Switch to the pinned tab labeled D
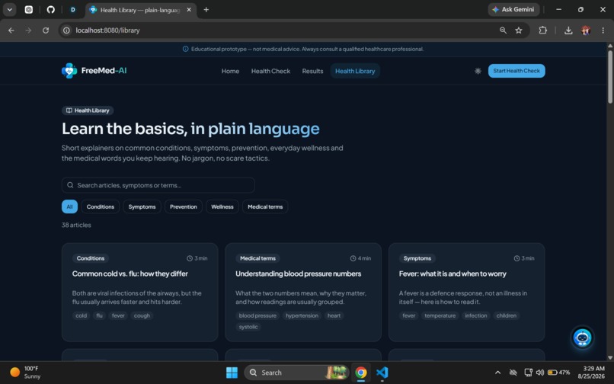The width and height of the screenshot is (614, 384). 73,10
